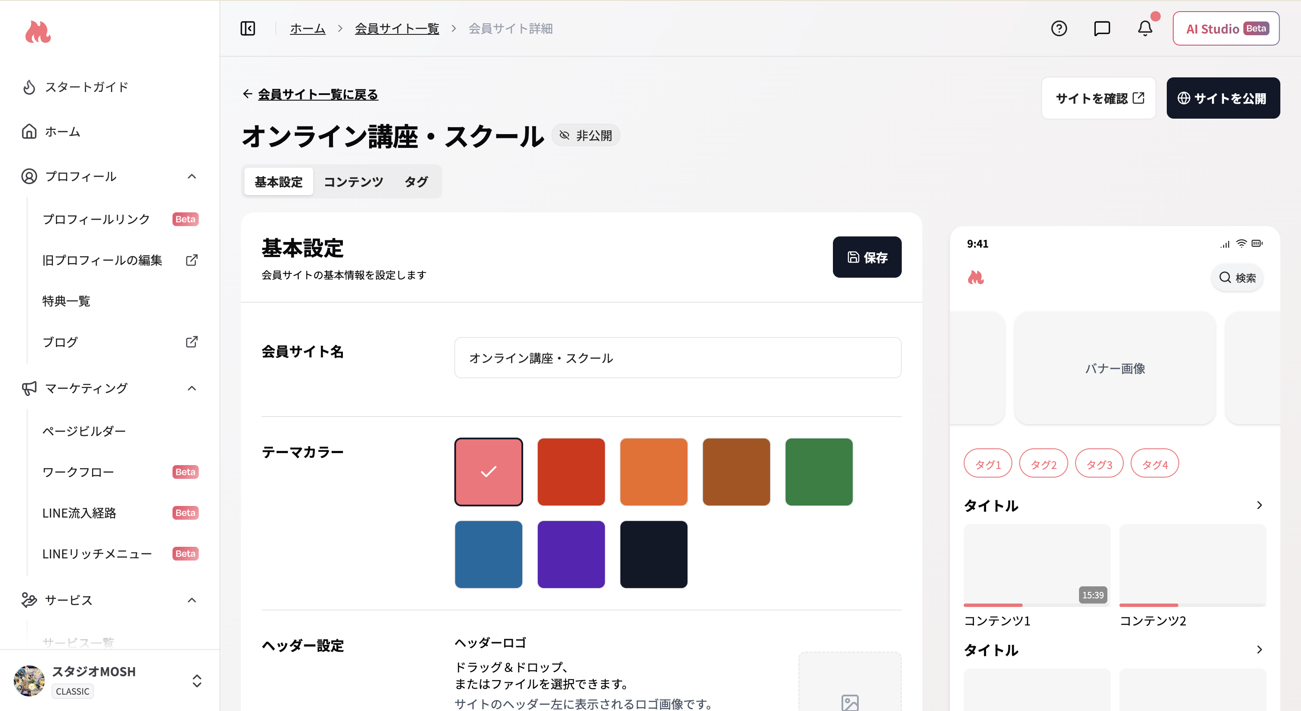The image size is (1301, 711).
Task: Click the 検索 button in the phone preview
Action: (1237, 277)
